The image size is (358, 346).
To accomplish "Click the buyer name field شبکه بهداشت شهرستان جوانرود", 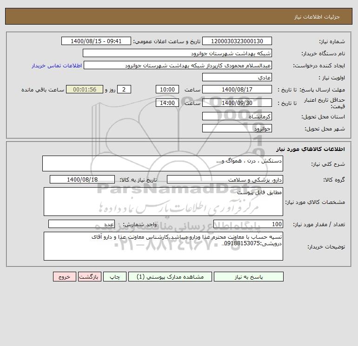I will tap(177, 53).
